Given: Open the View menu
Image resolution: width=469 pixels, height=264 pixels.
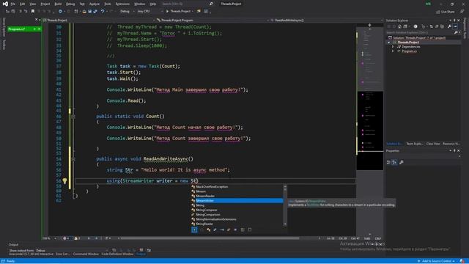Looking at the screenshot, I should tap(32, 4).
